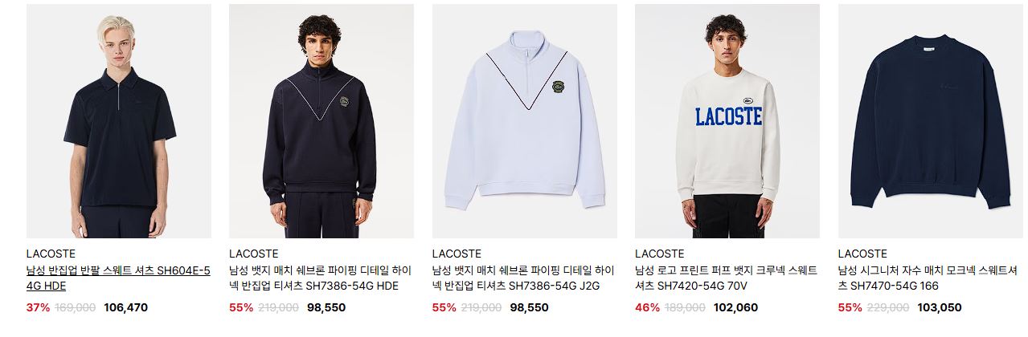Open the navy chevron piping half-zip model photo

[322, 121]
